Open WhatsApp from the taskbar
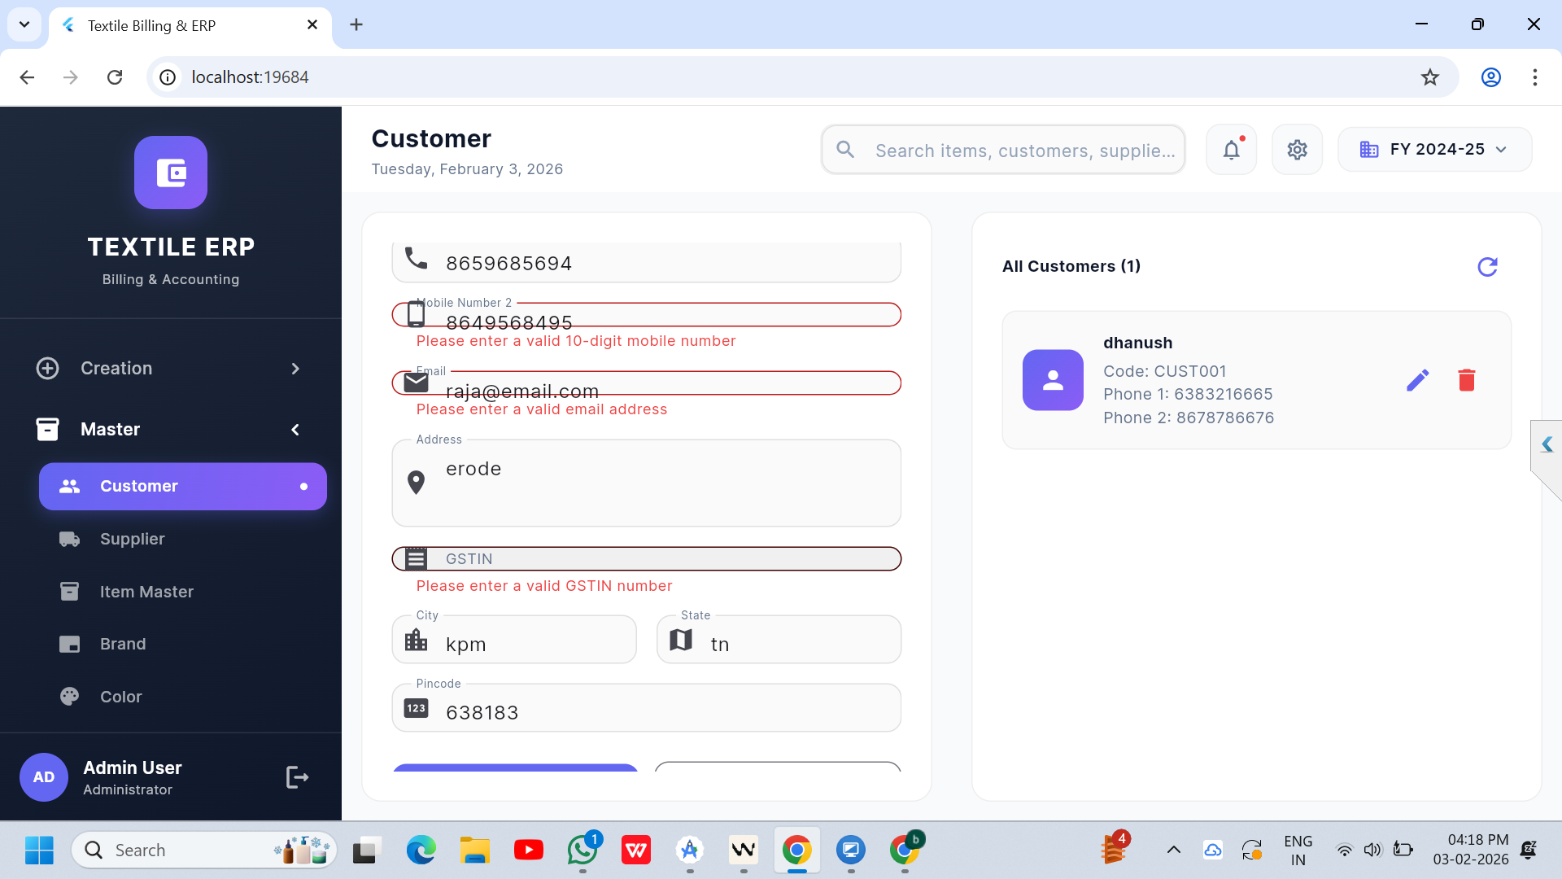Screen dimensions: 1562x879 coord(582,850)
